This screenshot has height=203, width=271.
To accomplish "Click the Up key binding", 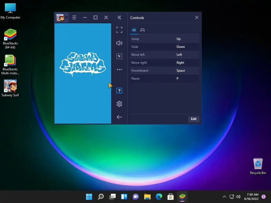I will point(179,39).
